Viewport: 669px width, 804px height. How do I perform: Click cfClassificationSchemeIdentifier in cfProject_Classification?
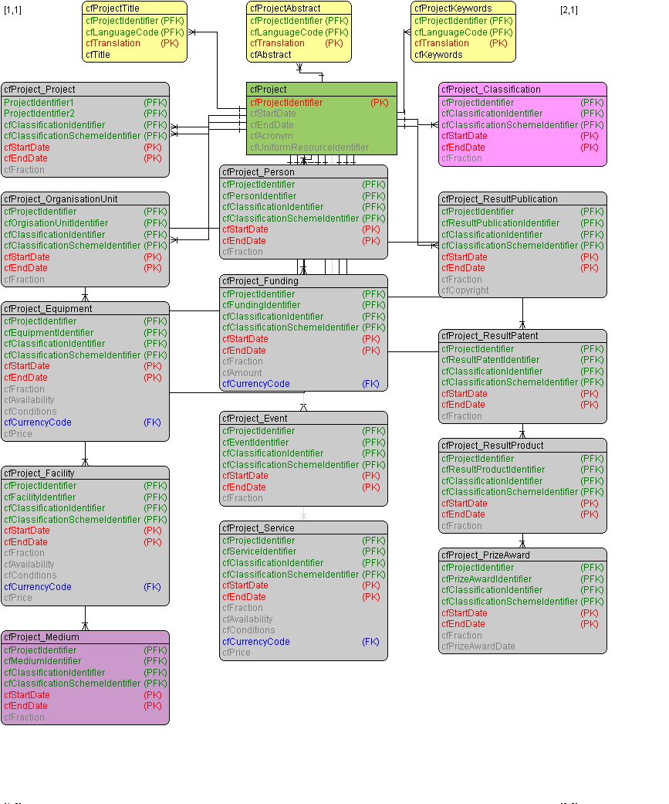(x=510, y=124)
